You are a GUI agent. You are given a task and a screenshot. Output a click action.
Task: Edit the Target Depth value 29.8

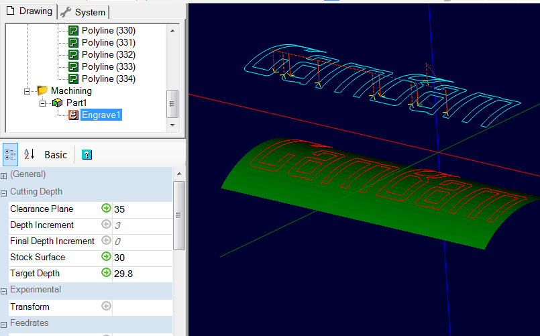142,274
